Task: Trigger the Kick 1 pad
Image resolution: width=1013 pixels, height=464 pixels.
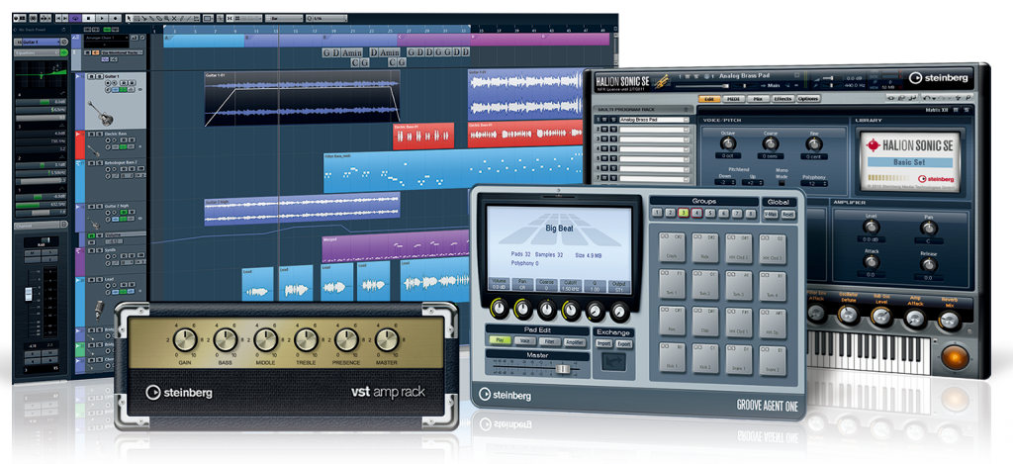Action: tap(672, 357)
